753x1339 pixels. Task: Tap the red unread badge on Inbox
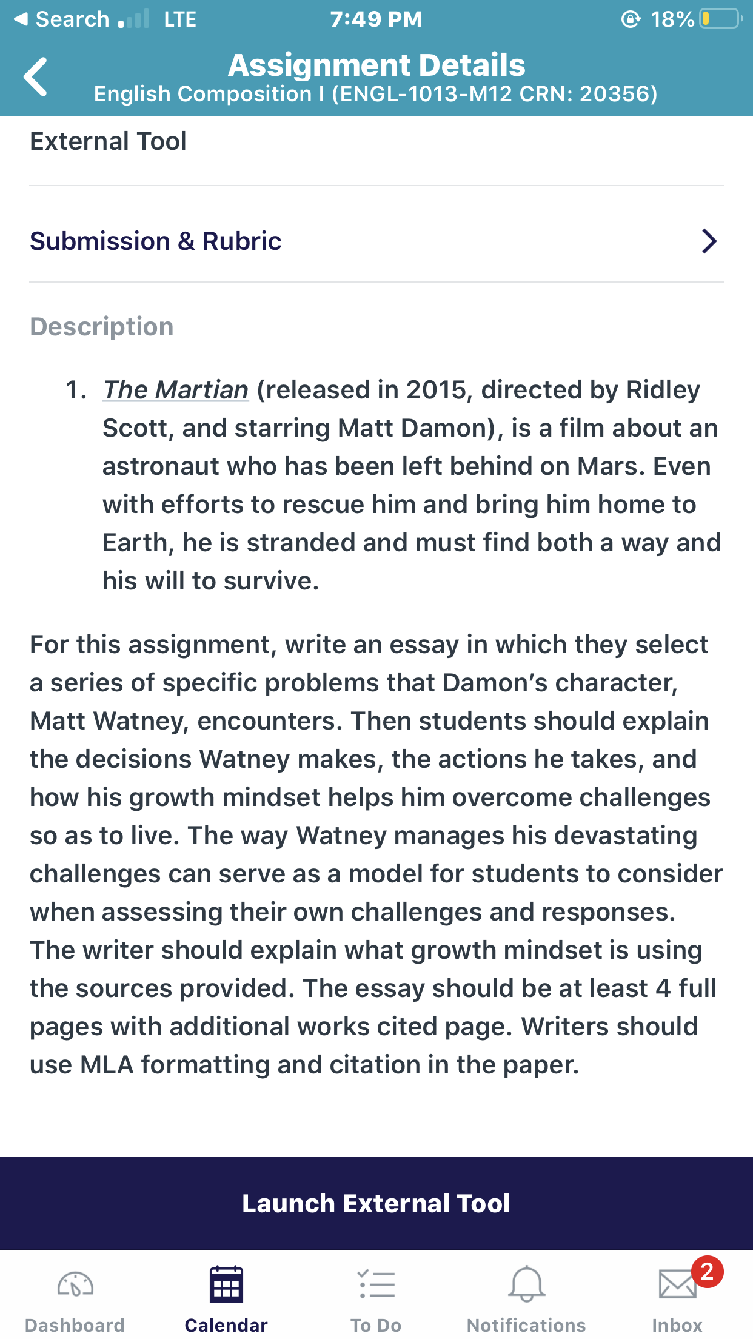coord(707,1271)
